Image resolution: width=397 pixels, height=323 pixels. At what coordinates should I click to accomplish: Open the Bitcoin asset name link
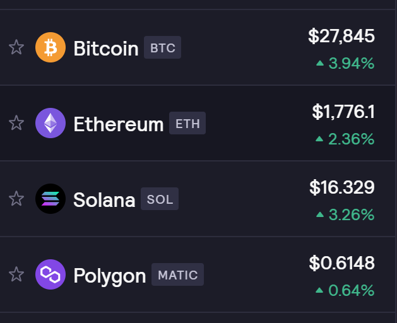pyautogui.click(x=106, y=48)
